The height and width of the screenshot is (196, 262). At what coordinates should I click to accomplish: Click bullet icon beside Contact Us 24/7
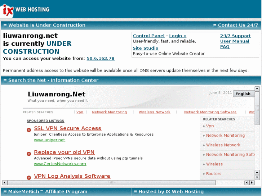point(215,26)
